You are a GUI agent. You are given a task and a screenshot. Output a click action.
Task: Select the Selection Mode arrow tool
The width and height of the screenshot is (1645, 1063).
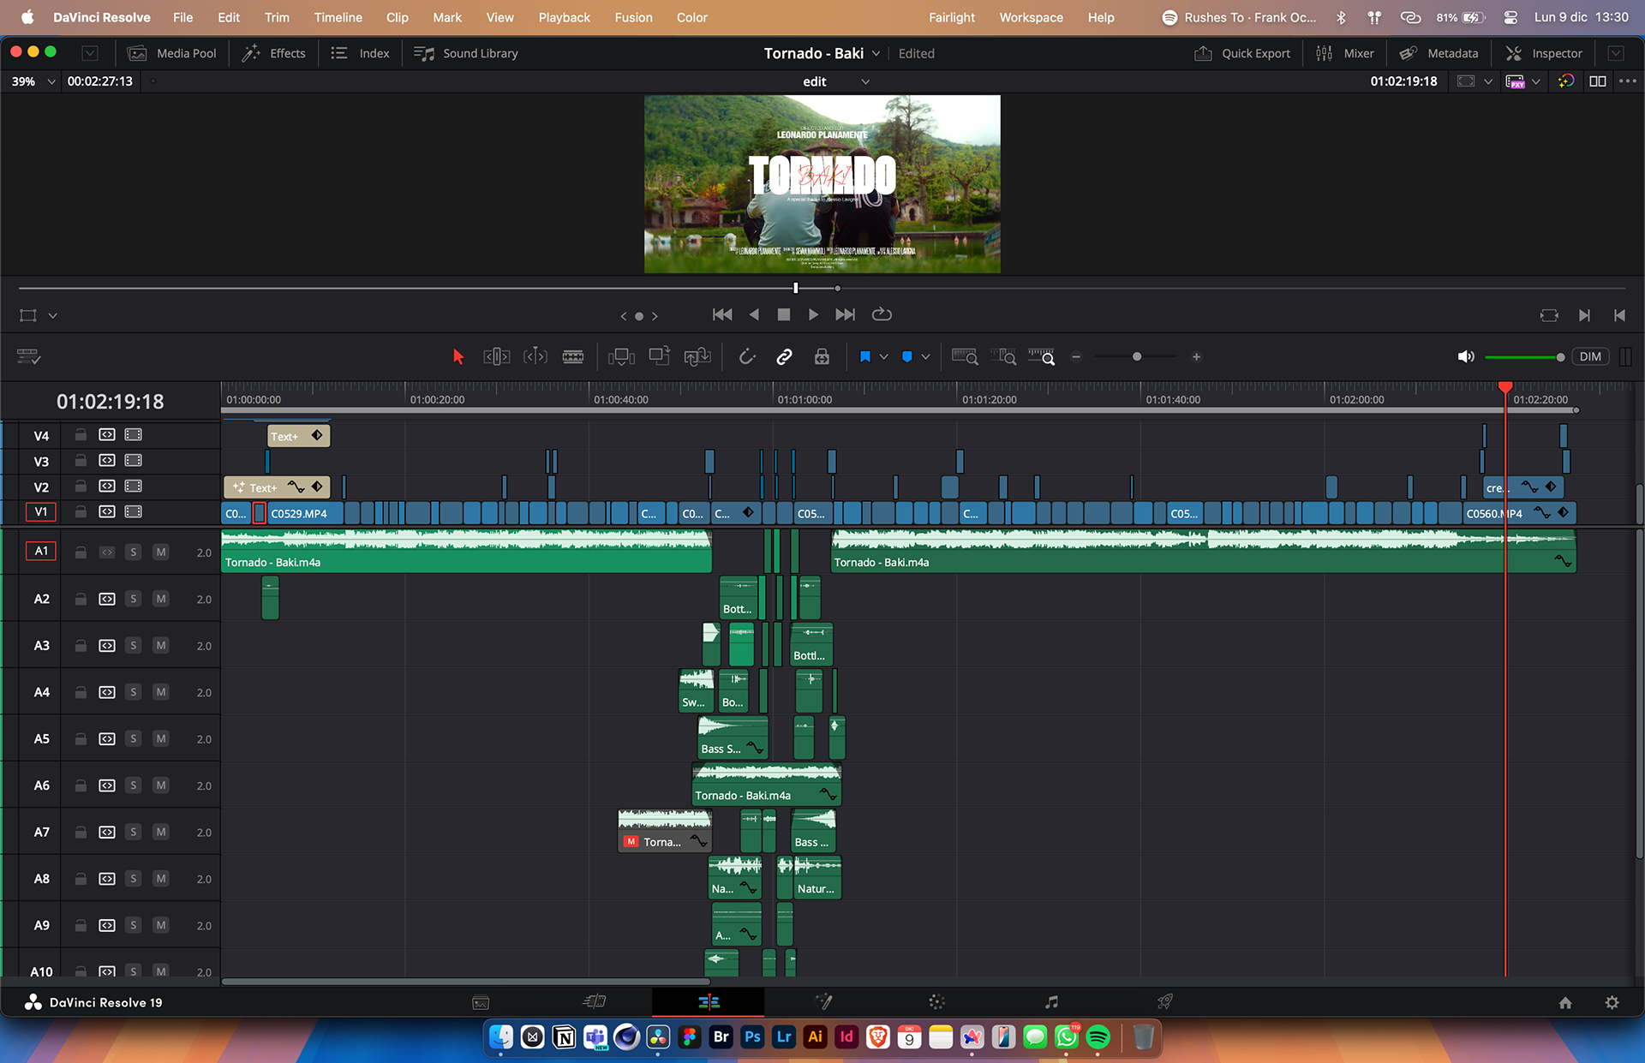click(x=458, y=357)
